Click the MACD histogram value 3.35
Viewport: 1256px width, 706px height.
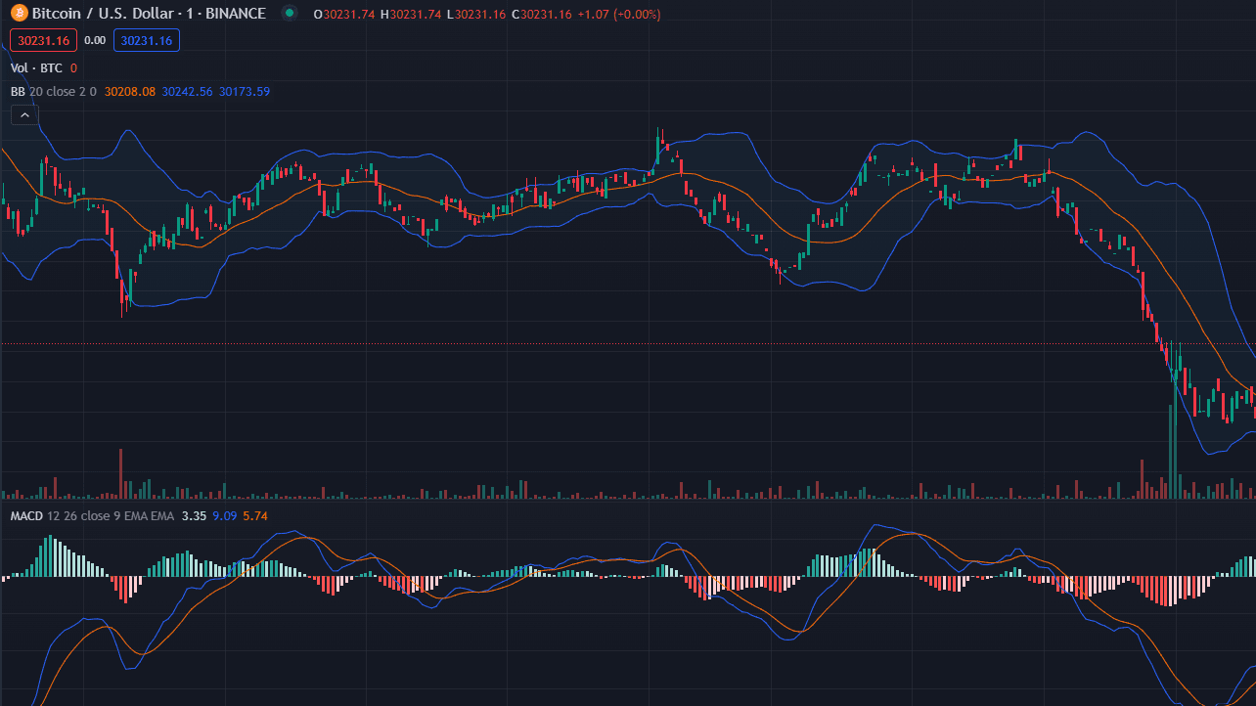point(194,515)
